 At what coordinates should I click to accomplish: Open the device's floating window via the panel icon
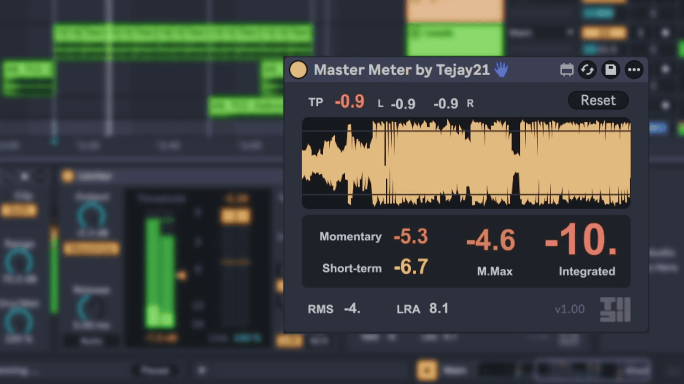coord(567,69)
